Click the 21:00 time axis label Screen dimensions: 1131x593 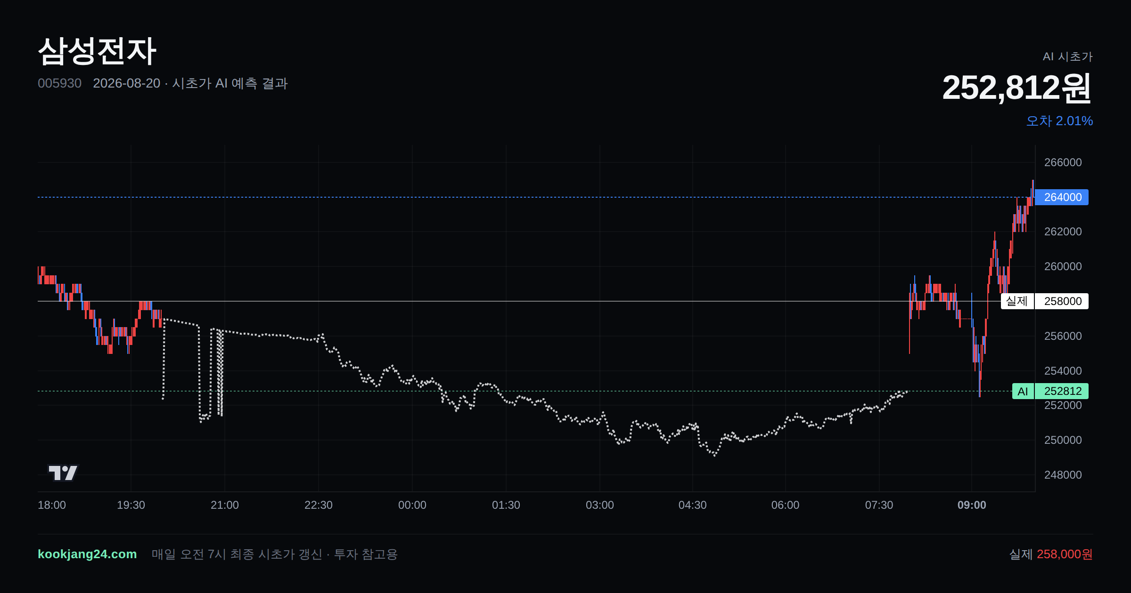[x=225, y=505]
